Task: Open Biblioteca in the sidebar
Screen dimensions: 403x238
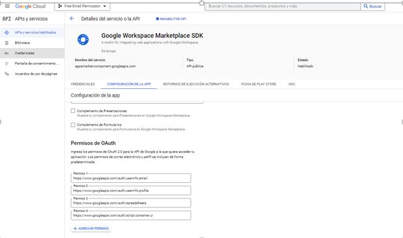Action: click(x=32, y=43)
